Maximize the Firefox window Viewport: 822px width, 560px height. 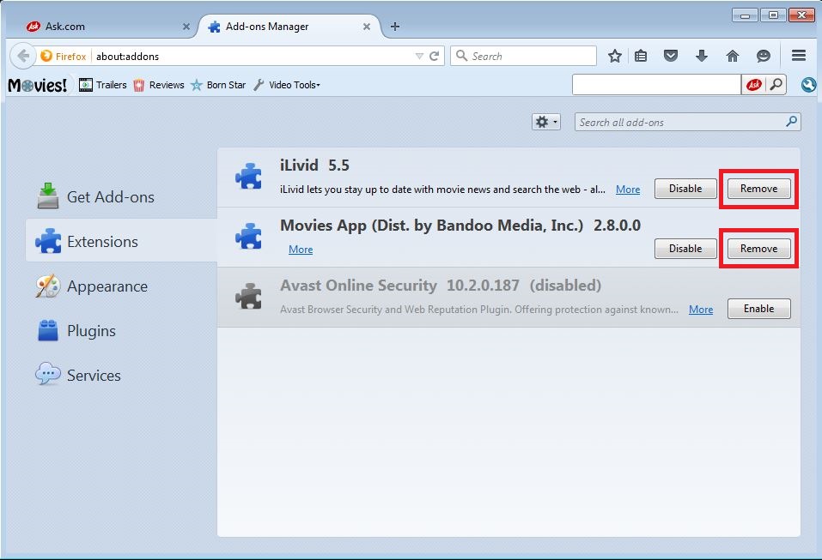773,15
